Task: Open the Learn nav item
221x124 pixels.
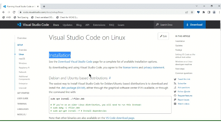Action: (121, 25)
